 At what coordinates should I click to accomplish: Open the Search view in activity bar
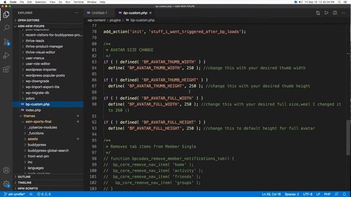point(6,28)
